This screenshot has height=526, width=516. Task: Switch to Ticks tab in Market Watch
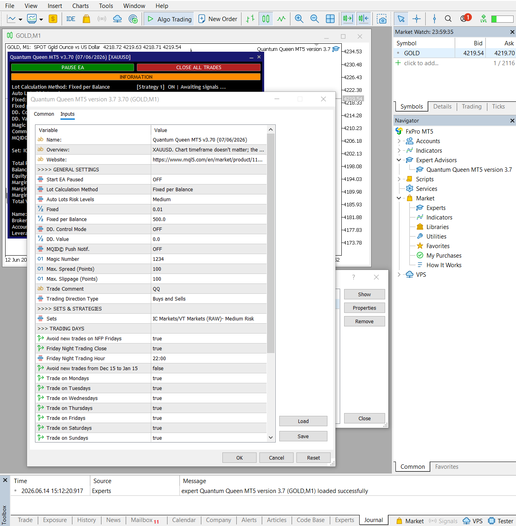coord(498,107)
